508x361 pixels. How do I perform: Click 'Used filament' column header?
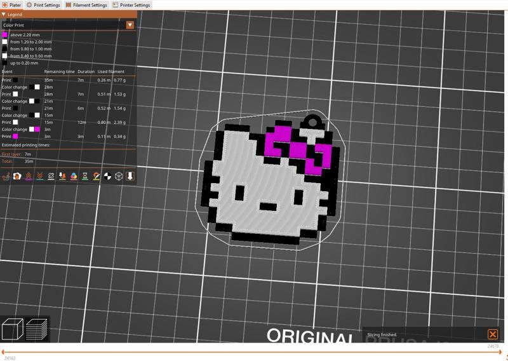(110, 71)
